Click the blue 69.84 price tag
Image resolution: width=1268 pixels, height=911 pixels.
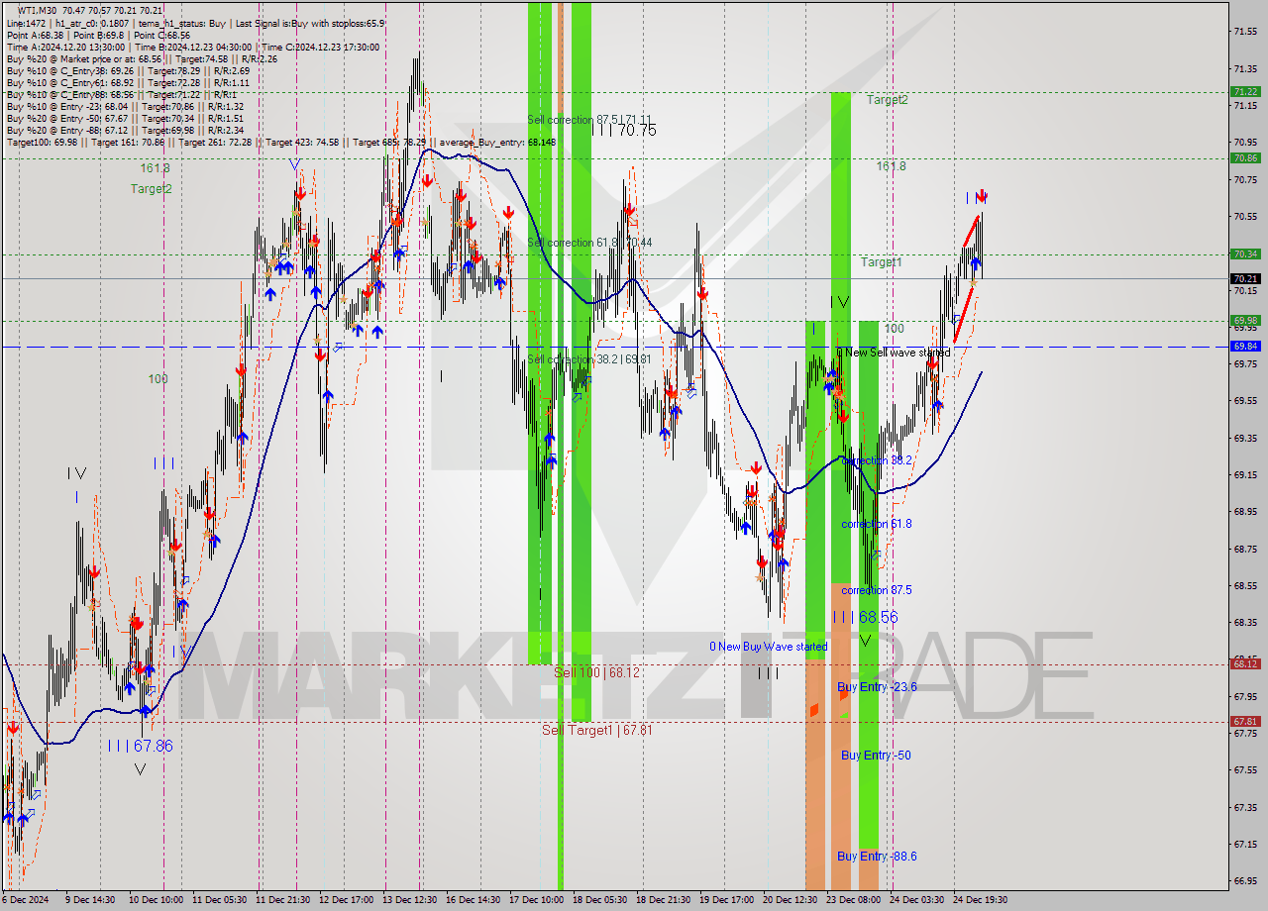(x=1245, y=346)
